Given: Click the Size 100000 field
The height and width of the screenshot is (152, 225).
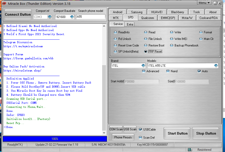Looking at the screenshot, I should (x=192, y=82).
